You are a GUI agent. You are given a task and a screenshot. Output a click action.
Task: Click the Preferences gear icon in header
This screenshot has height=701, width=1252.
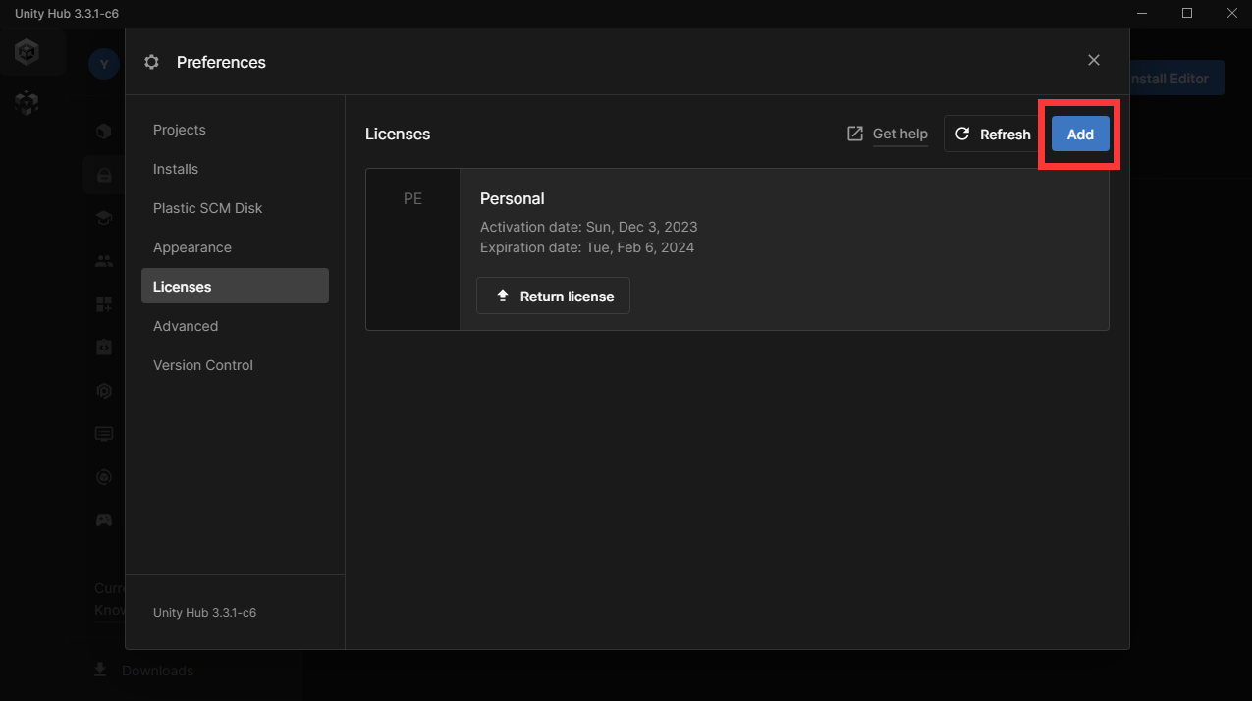(151, 62)
